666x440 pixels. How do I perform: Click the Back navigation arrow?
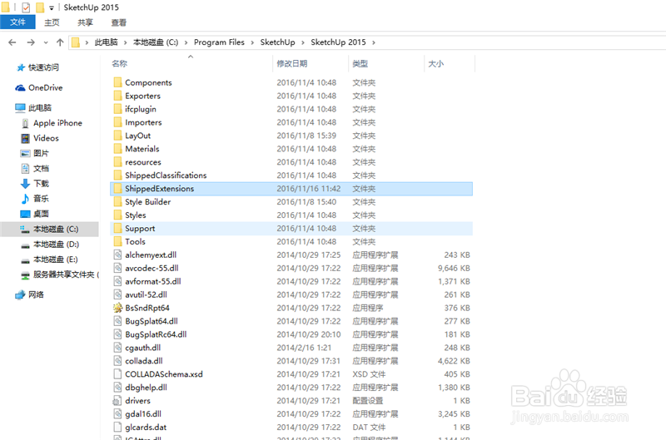12,42
